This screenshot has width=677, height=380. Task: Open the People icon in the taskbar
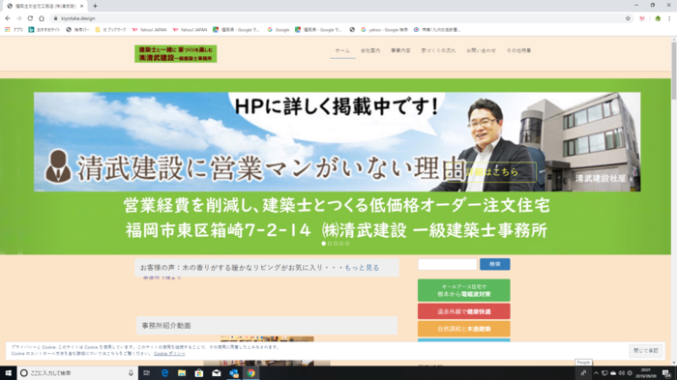tap(583, 373)
